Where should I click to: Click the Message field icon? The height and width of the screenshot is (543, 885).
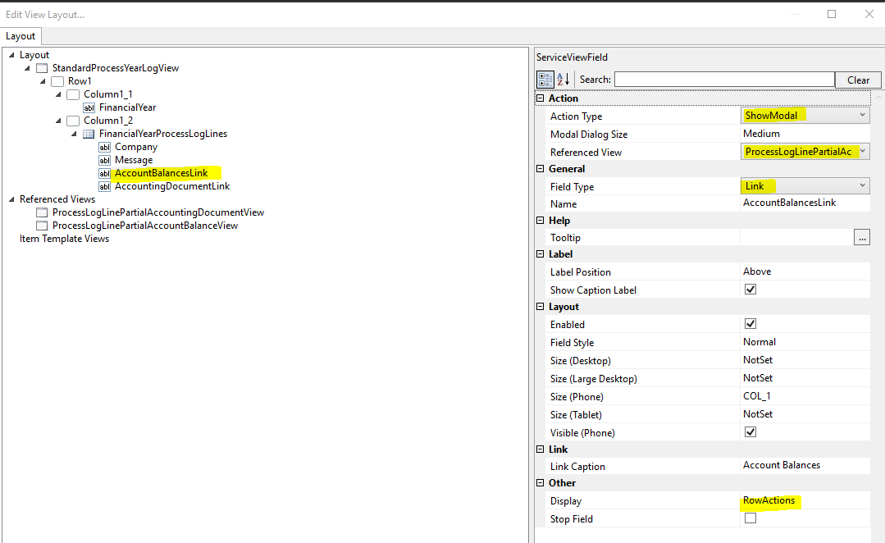coord(104,160)
